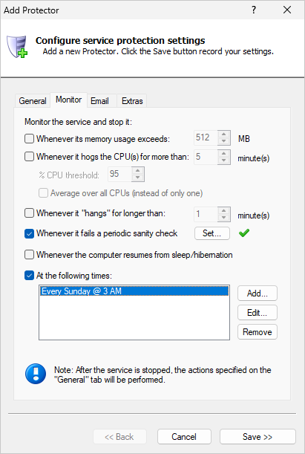Click the Add... schedule button
This screenshot has width=305, height=454.
(x=258, y=294)
